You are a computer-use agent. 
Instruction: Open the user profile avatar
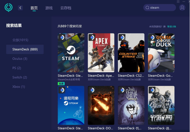[182, 8]
